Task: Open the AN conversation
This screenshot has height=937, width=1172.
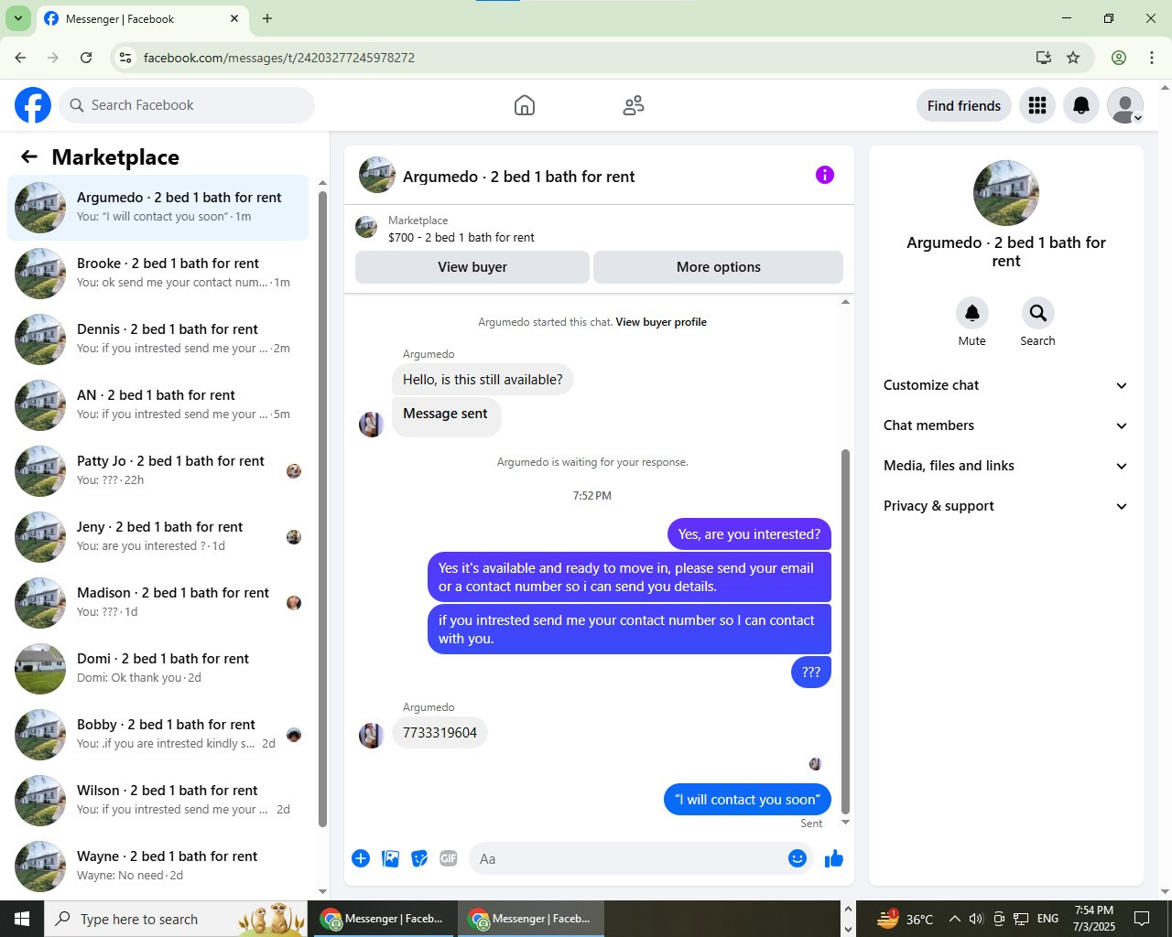Action: 157,405
